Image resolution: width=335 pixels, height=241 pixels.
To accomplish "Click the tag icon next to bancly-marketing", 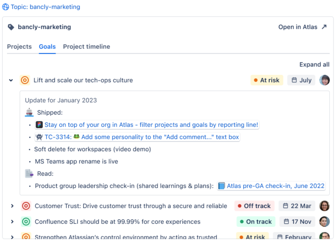I will 11,27.
